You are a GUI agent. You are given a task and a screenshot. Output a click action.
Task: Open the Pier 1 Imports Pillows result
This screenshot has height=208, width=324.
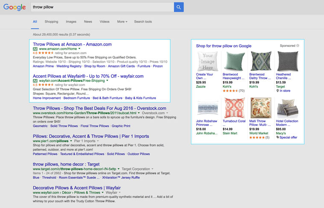click(91, 136)
